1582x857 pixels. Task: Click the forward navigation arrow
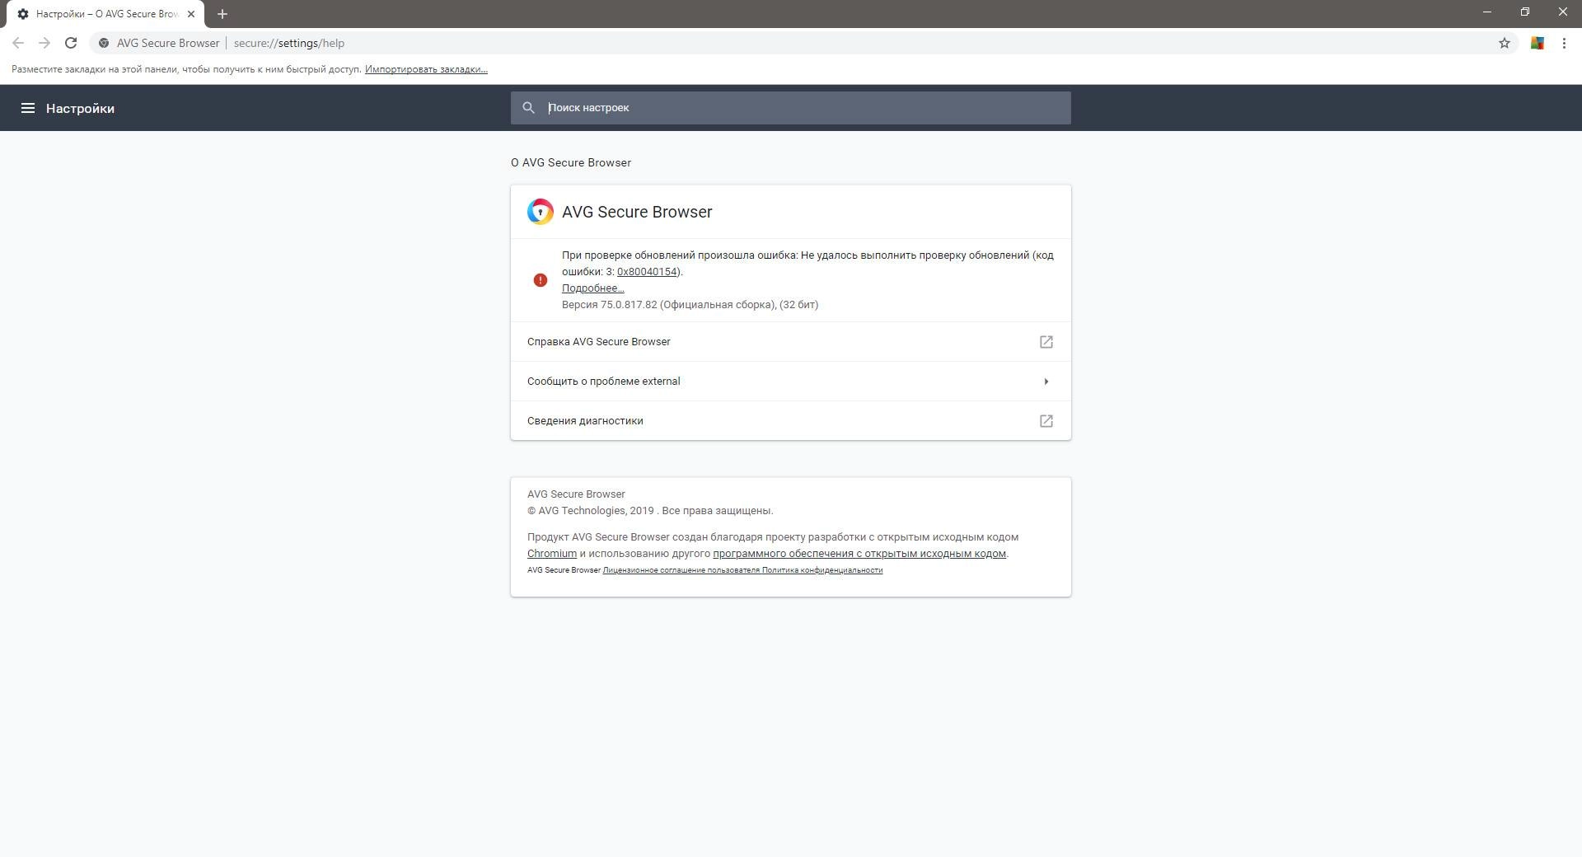pyautogui.click(x=44, y=43)
